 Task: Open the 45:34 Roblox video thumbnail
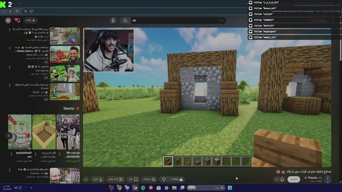coord(65,54)
